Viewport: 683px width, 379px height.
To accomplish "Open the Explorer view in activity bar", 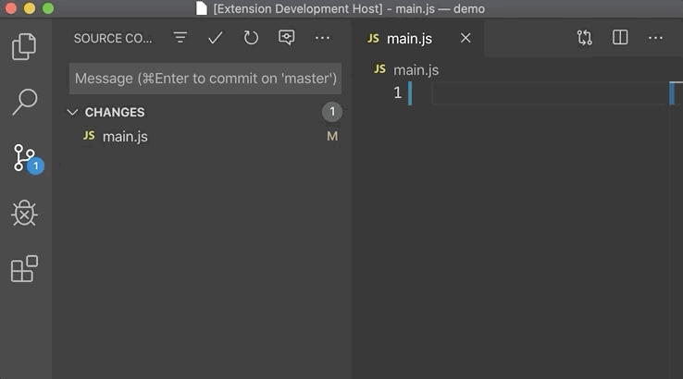I will pyautogui.click(x=24, y=46).
